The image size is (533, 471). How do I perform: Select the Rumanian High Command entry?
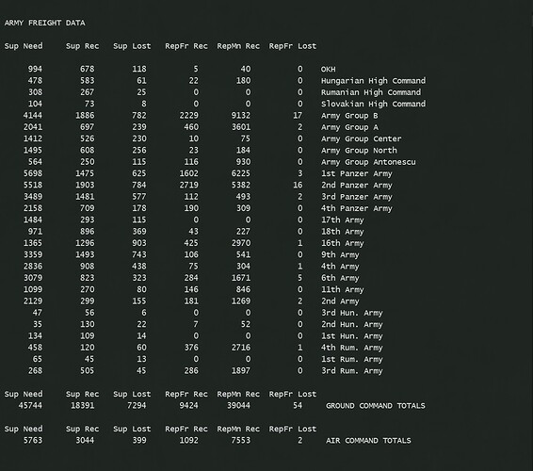371,92
